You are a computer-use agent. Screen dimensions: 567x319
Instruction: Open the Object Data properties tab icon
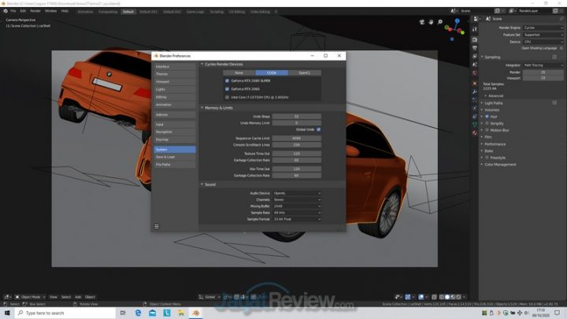475,124
